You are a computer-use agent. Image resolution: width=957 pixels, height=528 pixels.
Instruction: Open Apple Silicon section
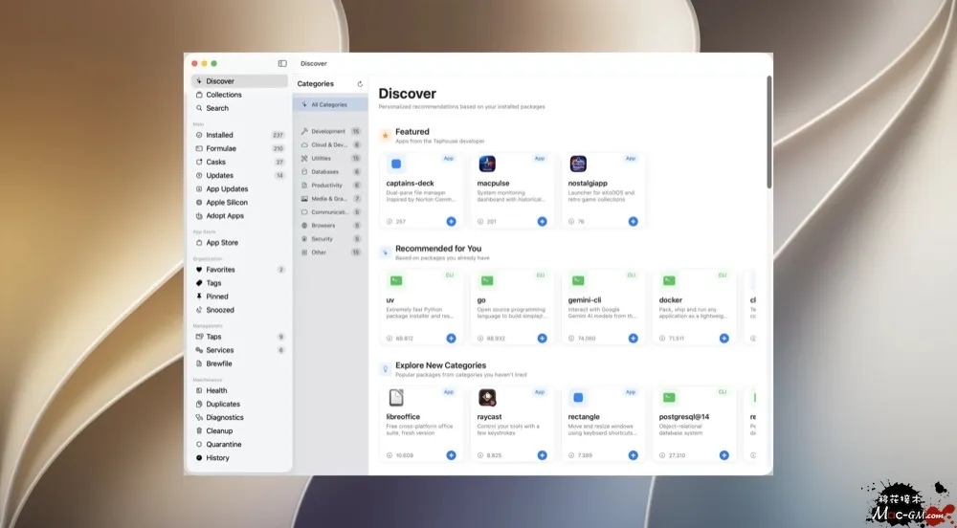click(239, 203)
